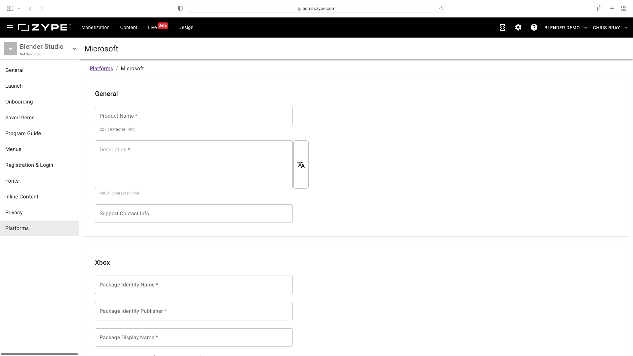Select Platforms in the sidebar

coord(39,228)
